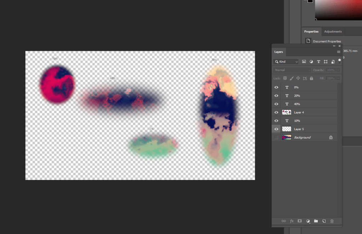Click the layer mask icon

(x=300, y=221)
